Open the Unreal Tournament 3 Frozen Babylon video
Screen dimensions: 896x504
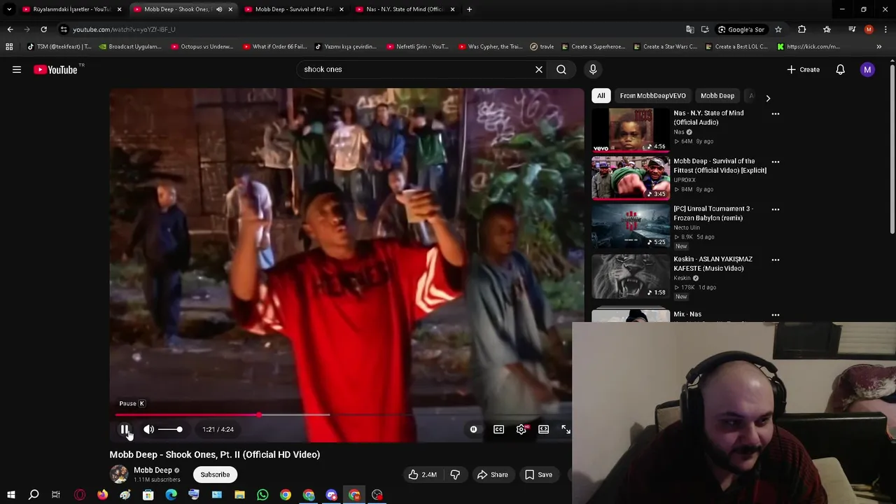tap(631, 226)
